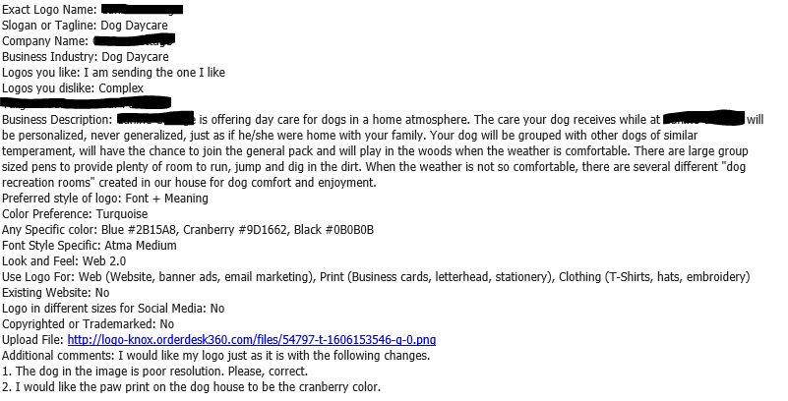Click the 'Color Preference: Turquoise' line
This screenshot has height=401, width=788.
pos(75,214)
